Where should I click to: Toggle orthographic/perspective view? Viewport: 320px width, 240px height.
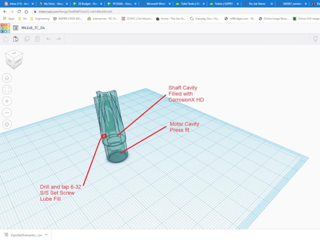[x=7, y=124]
